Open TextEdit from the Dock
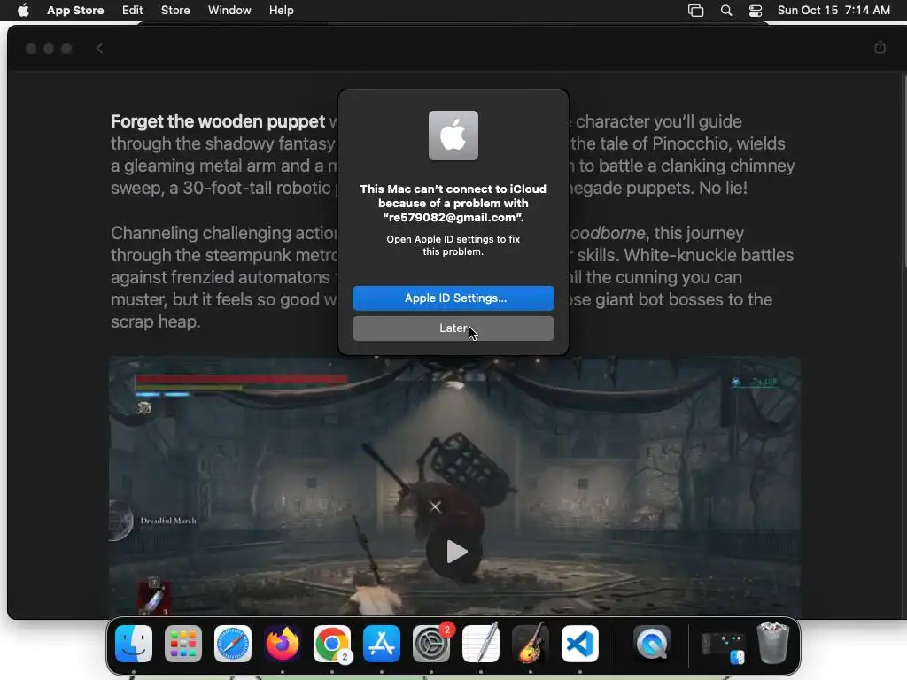Screen dimensions: 907x680 click(x=481, y=644)
